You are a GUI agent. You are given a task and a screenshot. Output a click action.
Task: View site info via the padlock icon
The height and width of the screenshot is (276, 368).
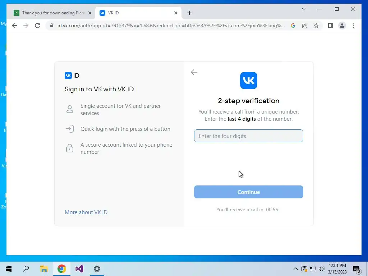click(52, 26)
